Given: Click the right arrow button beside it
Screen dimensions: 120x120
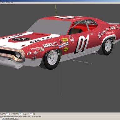Looking at the screenshot, I should tap(2, 114).
